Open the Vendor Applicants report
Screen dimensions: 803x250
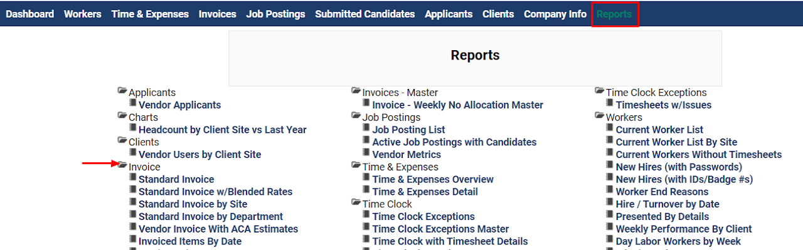179,105
